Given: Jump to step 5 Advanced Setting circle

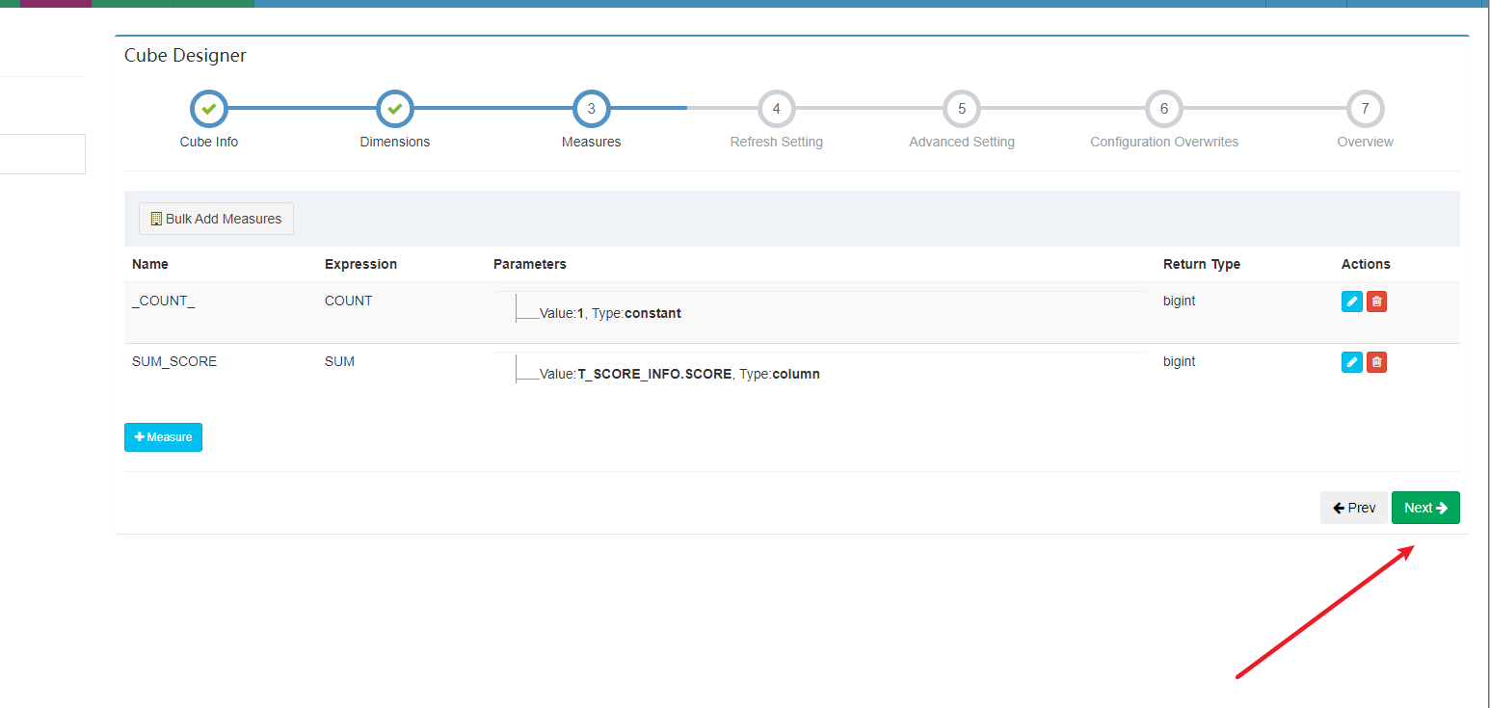Looking at the screenshot, I should pyautogui.click(x=962, y=109).
